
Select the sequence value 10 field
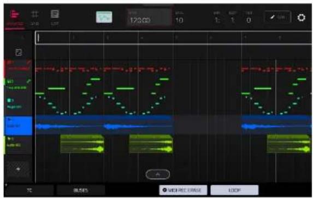(x=179, y=20)
